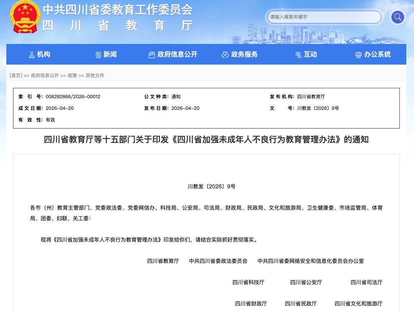Go to 首页 via breadcrumb
The height and width of the screenshot is (312, 414).
pos(16,75)
